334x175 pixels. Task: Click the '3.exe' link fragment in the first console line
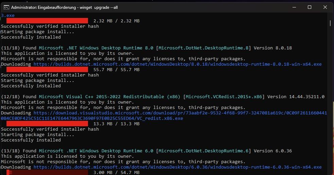click(x=8, y=15)
